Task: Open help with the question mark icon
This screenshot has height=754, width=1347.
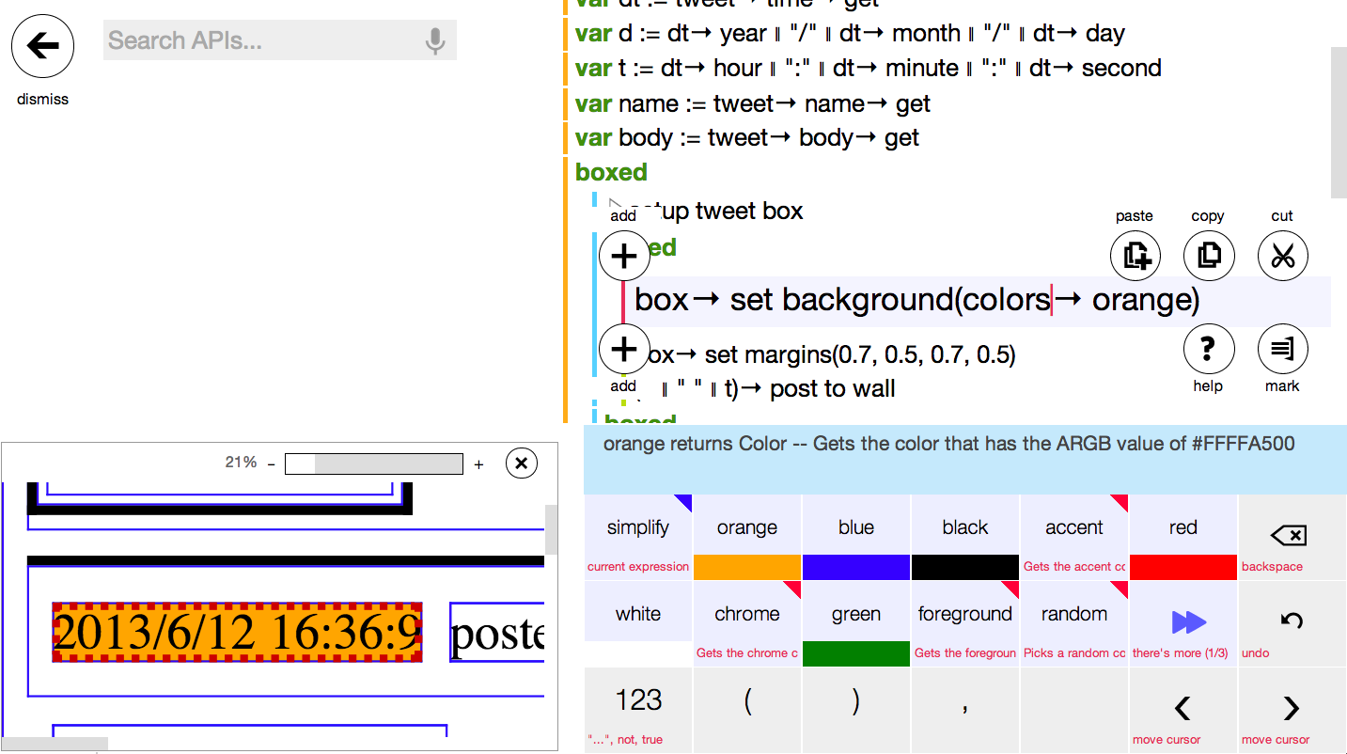Action: click(x=1208, y=350)
